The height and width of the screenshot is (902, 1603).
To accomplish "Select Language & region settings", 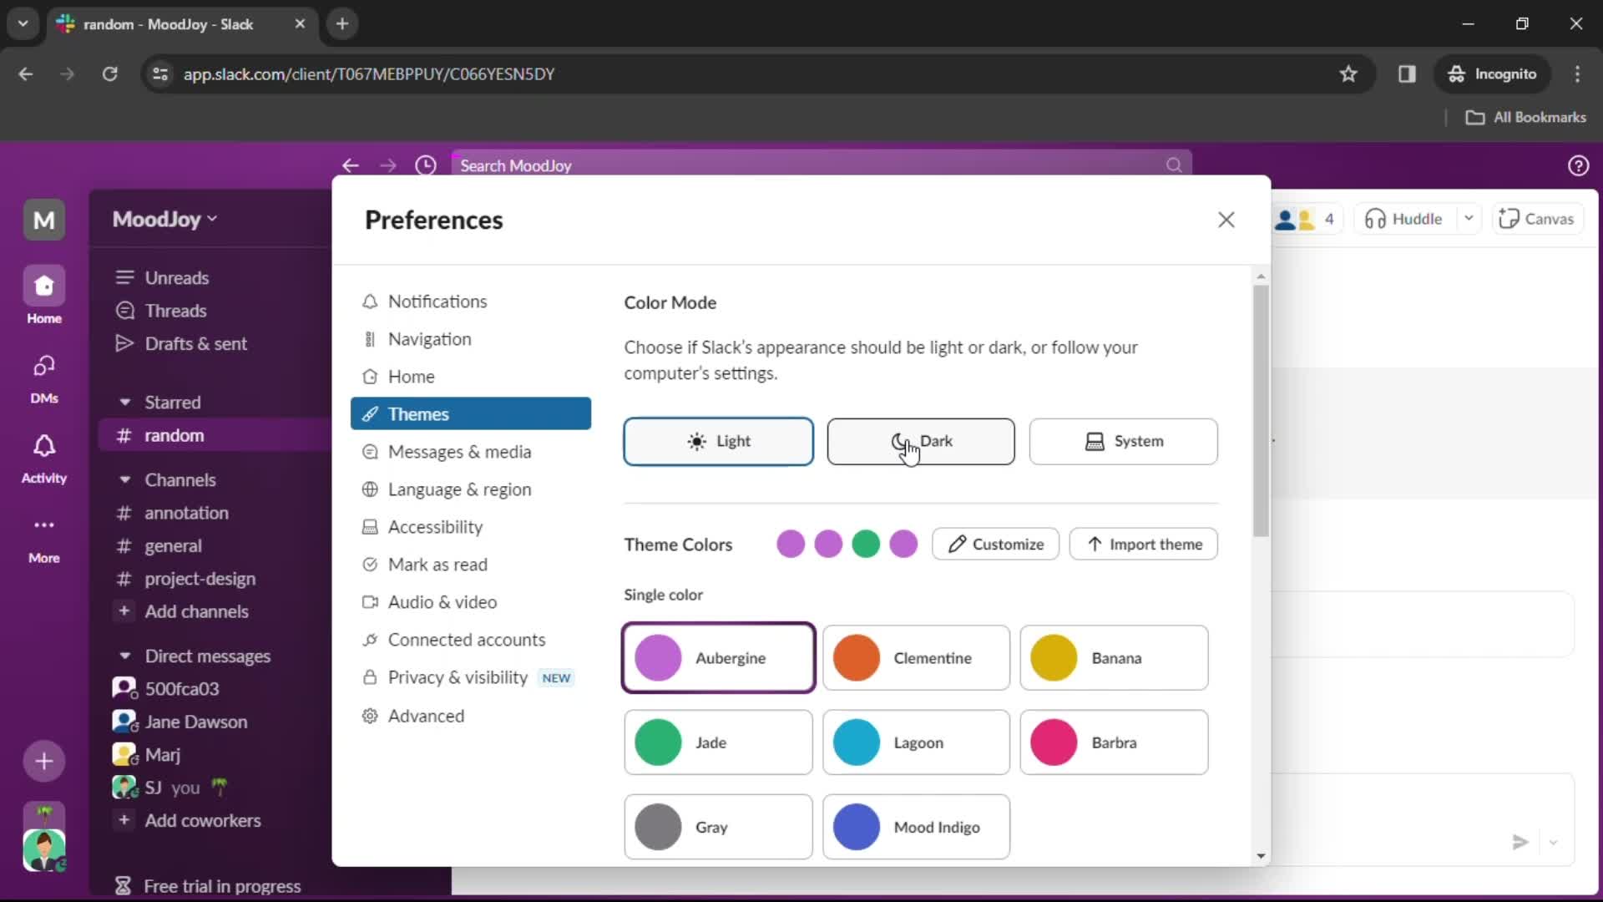I will (x=459, y=489).
